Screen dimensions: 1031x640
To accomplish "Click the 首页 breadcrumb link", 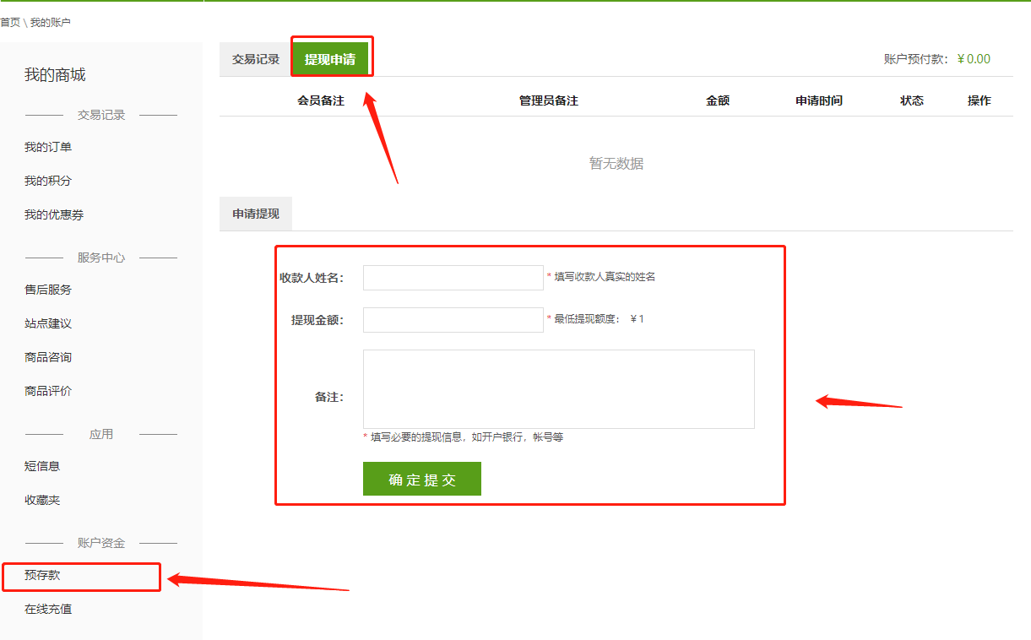I will [10, 23].
